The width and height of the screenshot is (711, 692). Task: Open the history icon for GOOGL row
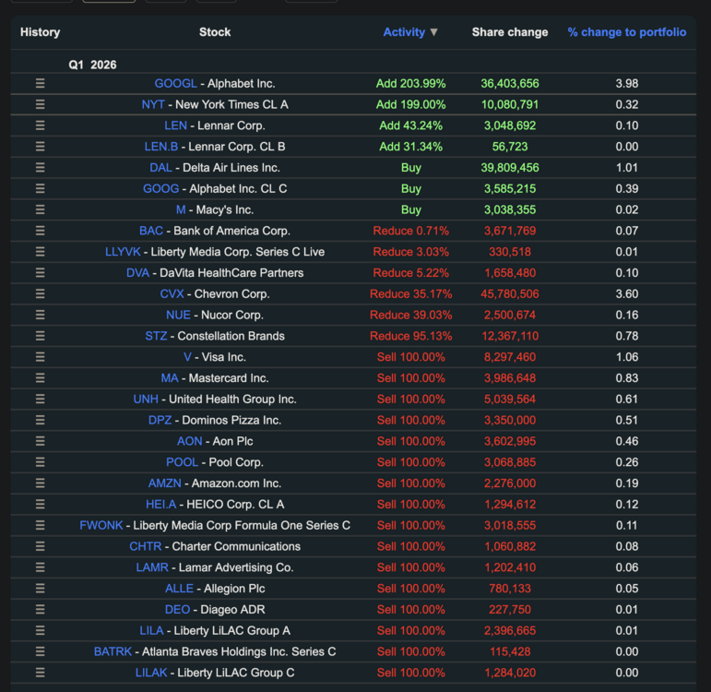coord(40,83)
